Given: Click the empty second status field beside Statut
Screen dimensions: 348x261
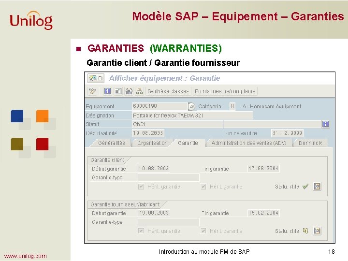Looking at the screenshot, I should click(273, 124).
